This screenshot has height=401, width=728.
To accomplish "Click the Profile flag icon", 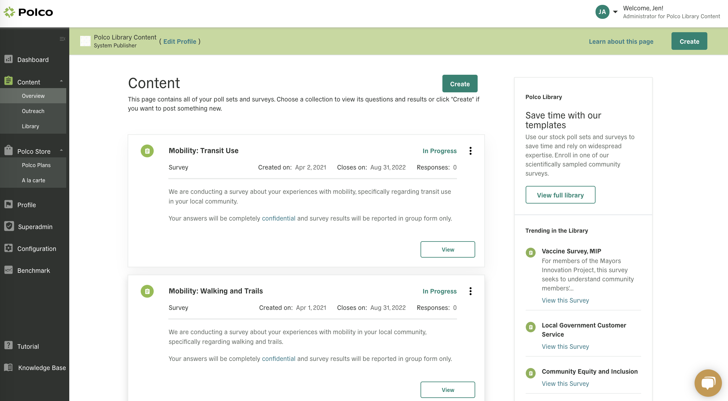I will pyautogui.click(x=9, y=204).
